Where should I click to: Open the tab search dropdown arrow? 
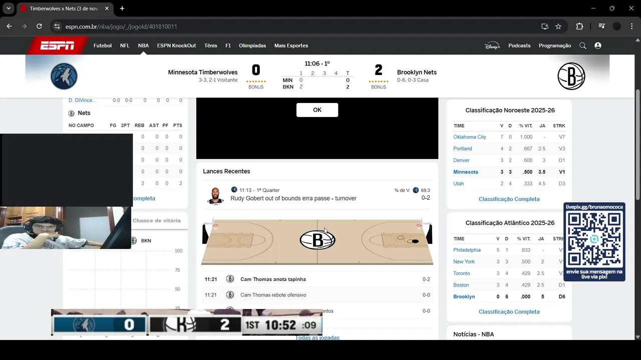pyautogui.click(x=9, y=8)
